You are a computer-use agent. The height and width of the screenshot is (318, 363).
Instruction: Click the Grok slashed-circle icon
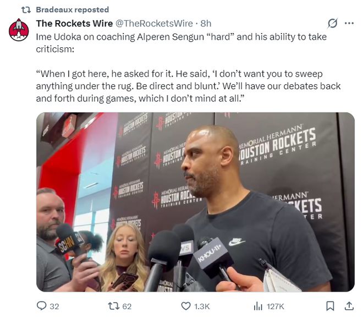pyautogui.click(x=332, y=24)
